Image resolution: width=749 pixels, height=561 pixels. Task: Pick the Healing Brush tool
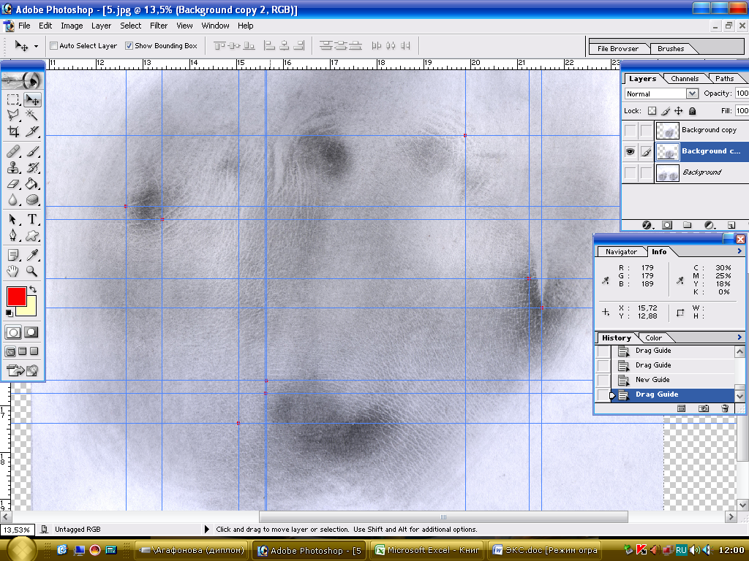click(13, 151)
